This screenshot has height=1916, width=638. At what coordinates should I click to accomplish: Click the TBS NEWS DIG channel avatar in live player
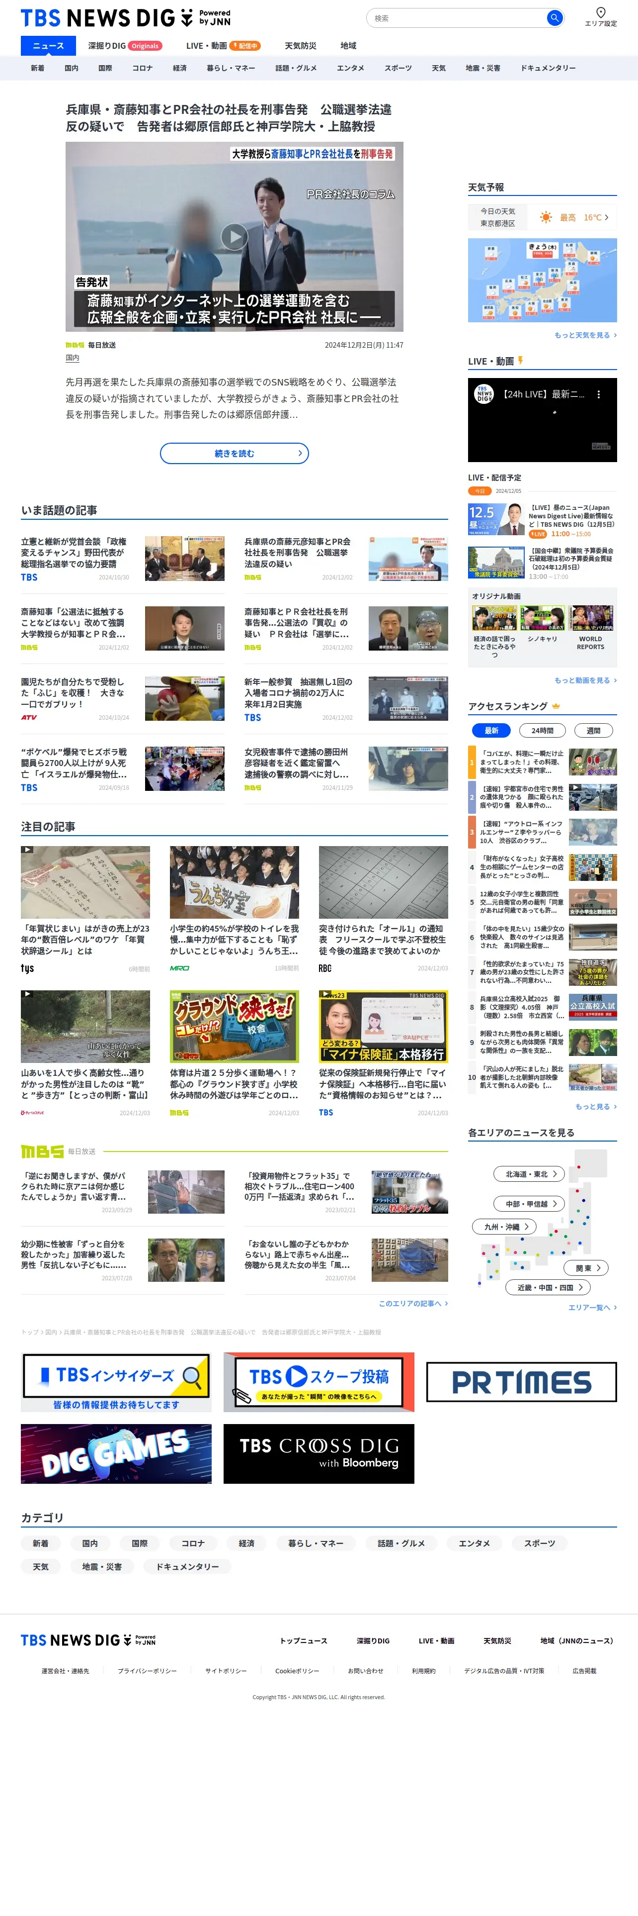pos(483,394)
